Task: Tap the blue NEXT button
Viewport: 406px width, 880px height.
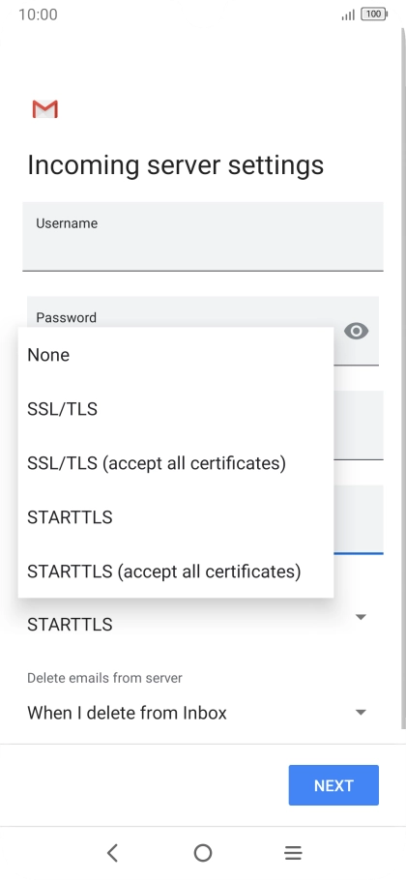Action: (x=333, y=785)
